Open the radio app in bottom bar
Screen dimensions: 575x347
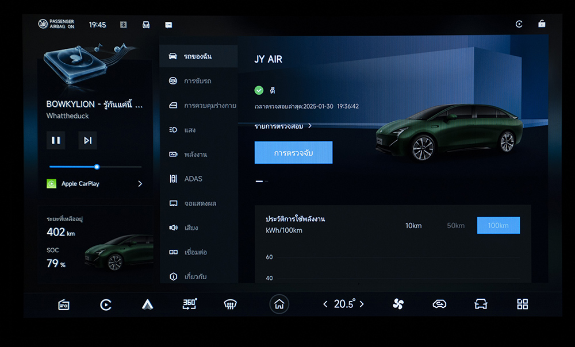[x=63, y=304]
